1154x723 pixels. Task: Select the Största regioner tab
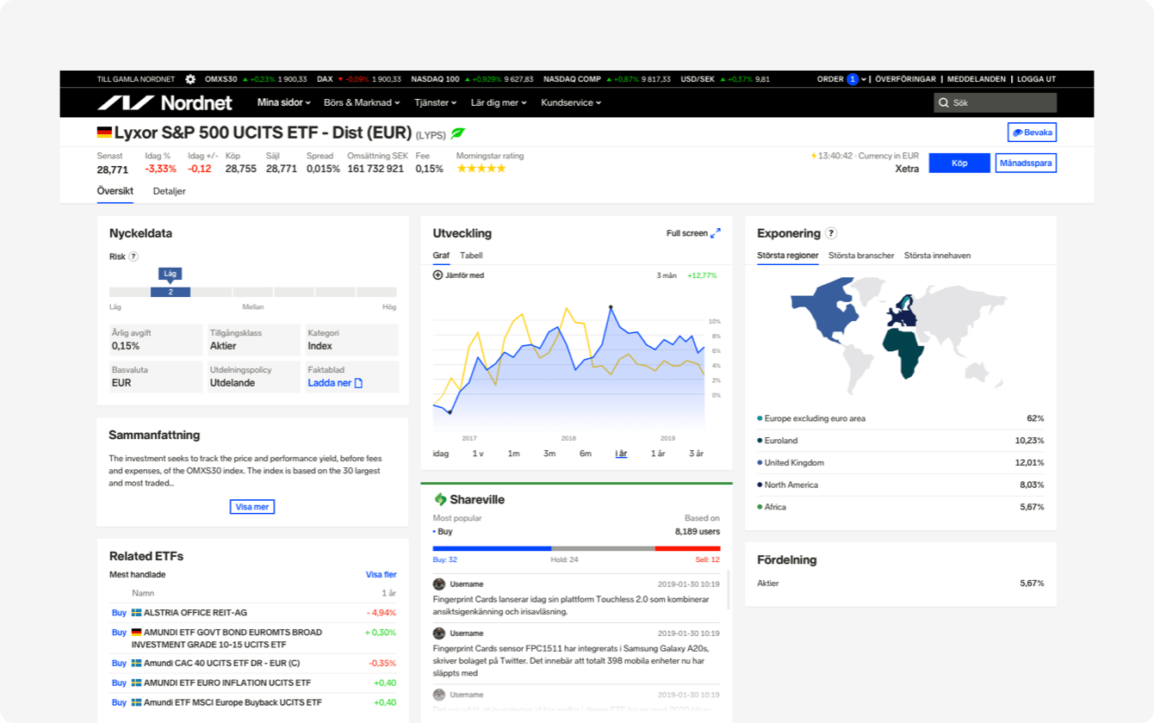[788, 256]
